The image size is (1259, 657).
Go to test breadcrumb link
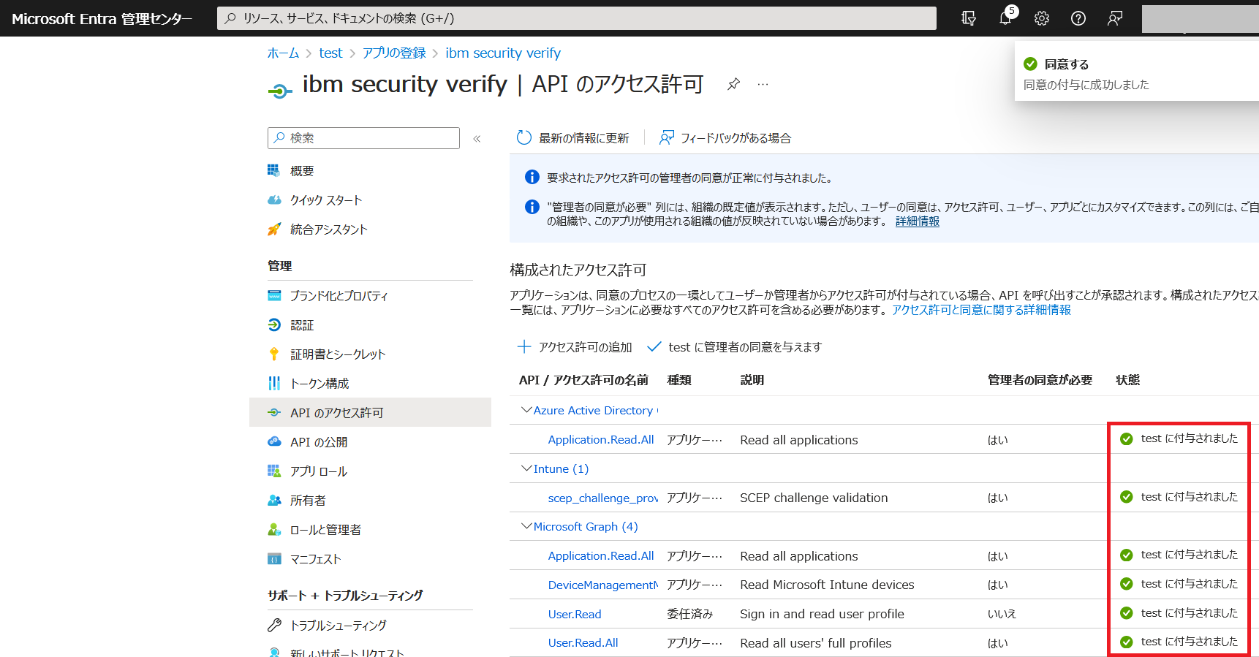pos(330,53)
